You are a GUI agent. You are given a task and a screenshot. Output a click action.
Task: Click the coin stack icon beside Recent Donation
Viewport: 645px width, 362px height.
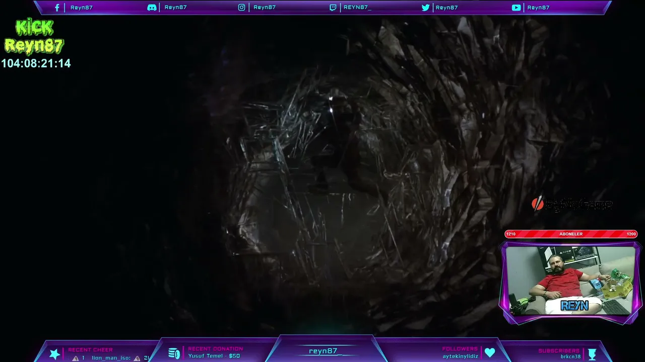174,353
